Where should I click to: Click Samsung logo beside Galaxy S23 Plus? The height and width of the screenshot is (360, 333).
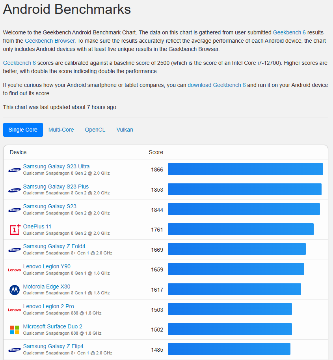pyautogui.click(x=15, y=190)
